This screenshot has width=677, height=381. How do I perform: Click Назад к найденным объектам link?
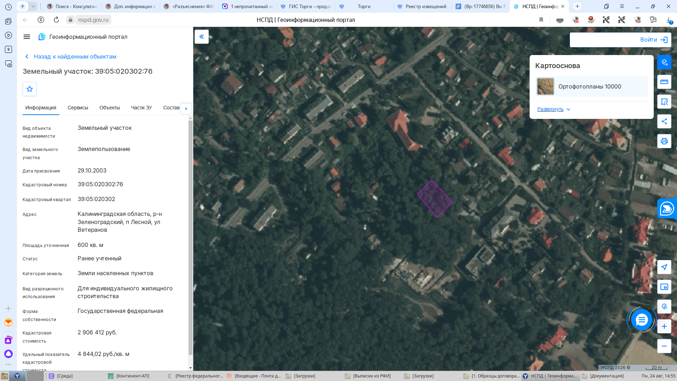71,56
